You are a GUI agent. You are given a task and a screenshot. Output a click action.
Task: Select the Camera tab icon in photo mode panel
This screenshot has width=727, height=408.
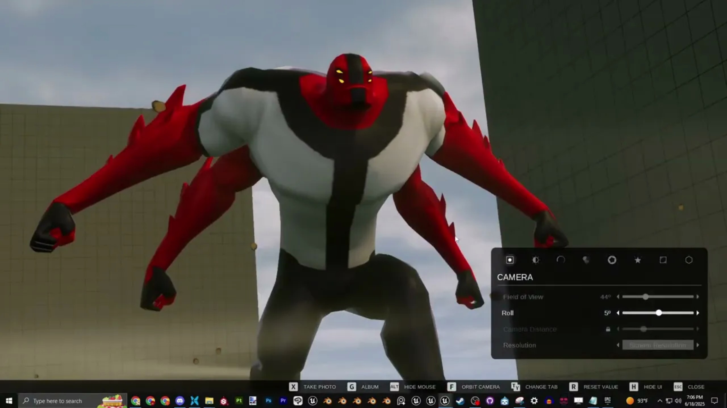510,260
